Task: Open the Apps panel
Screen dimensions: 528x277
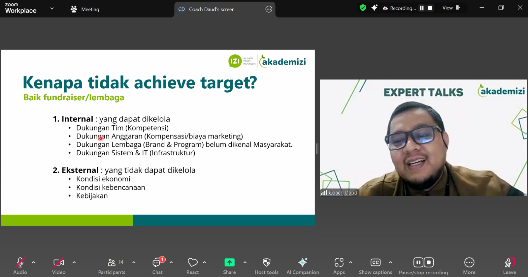Action: click(x=339, y=266)
